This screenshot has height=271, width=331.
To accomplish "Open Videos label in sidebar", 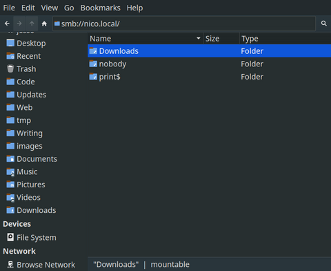I will 28,198.
